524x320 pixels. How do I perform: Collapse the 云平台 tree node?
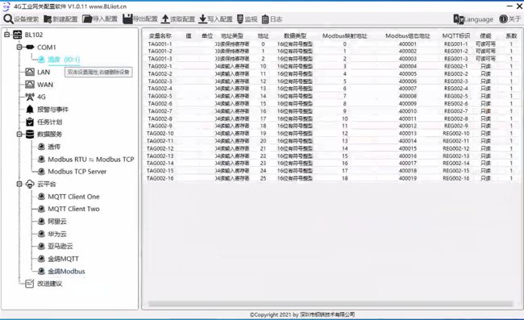click(19, 184)
